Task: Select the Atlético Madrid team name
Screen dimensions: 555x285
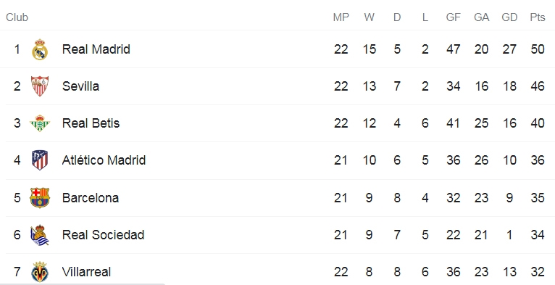Action: coord(104,160)
